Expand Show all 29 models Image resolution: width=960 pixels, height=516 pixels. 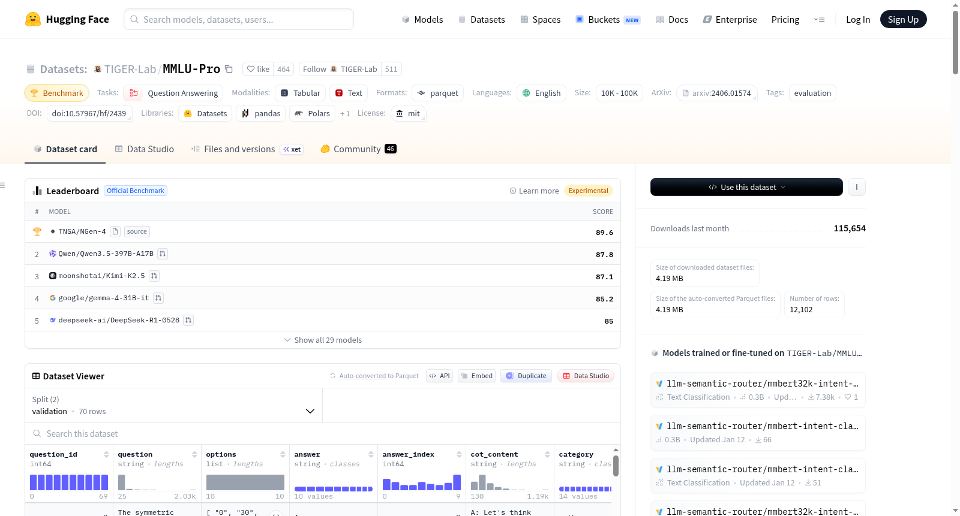click(323, 340)
